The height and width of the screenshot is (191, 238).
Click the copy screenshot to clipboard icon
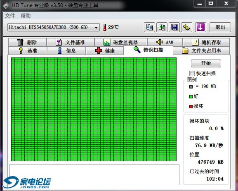click(x=162, y=27)
